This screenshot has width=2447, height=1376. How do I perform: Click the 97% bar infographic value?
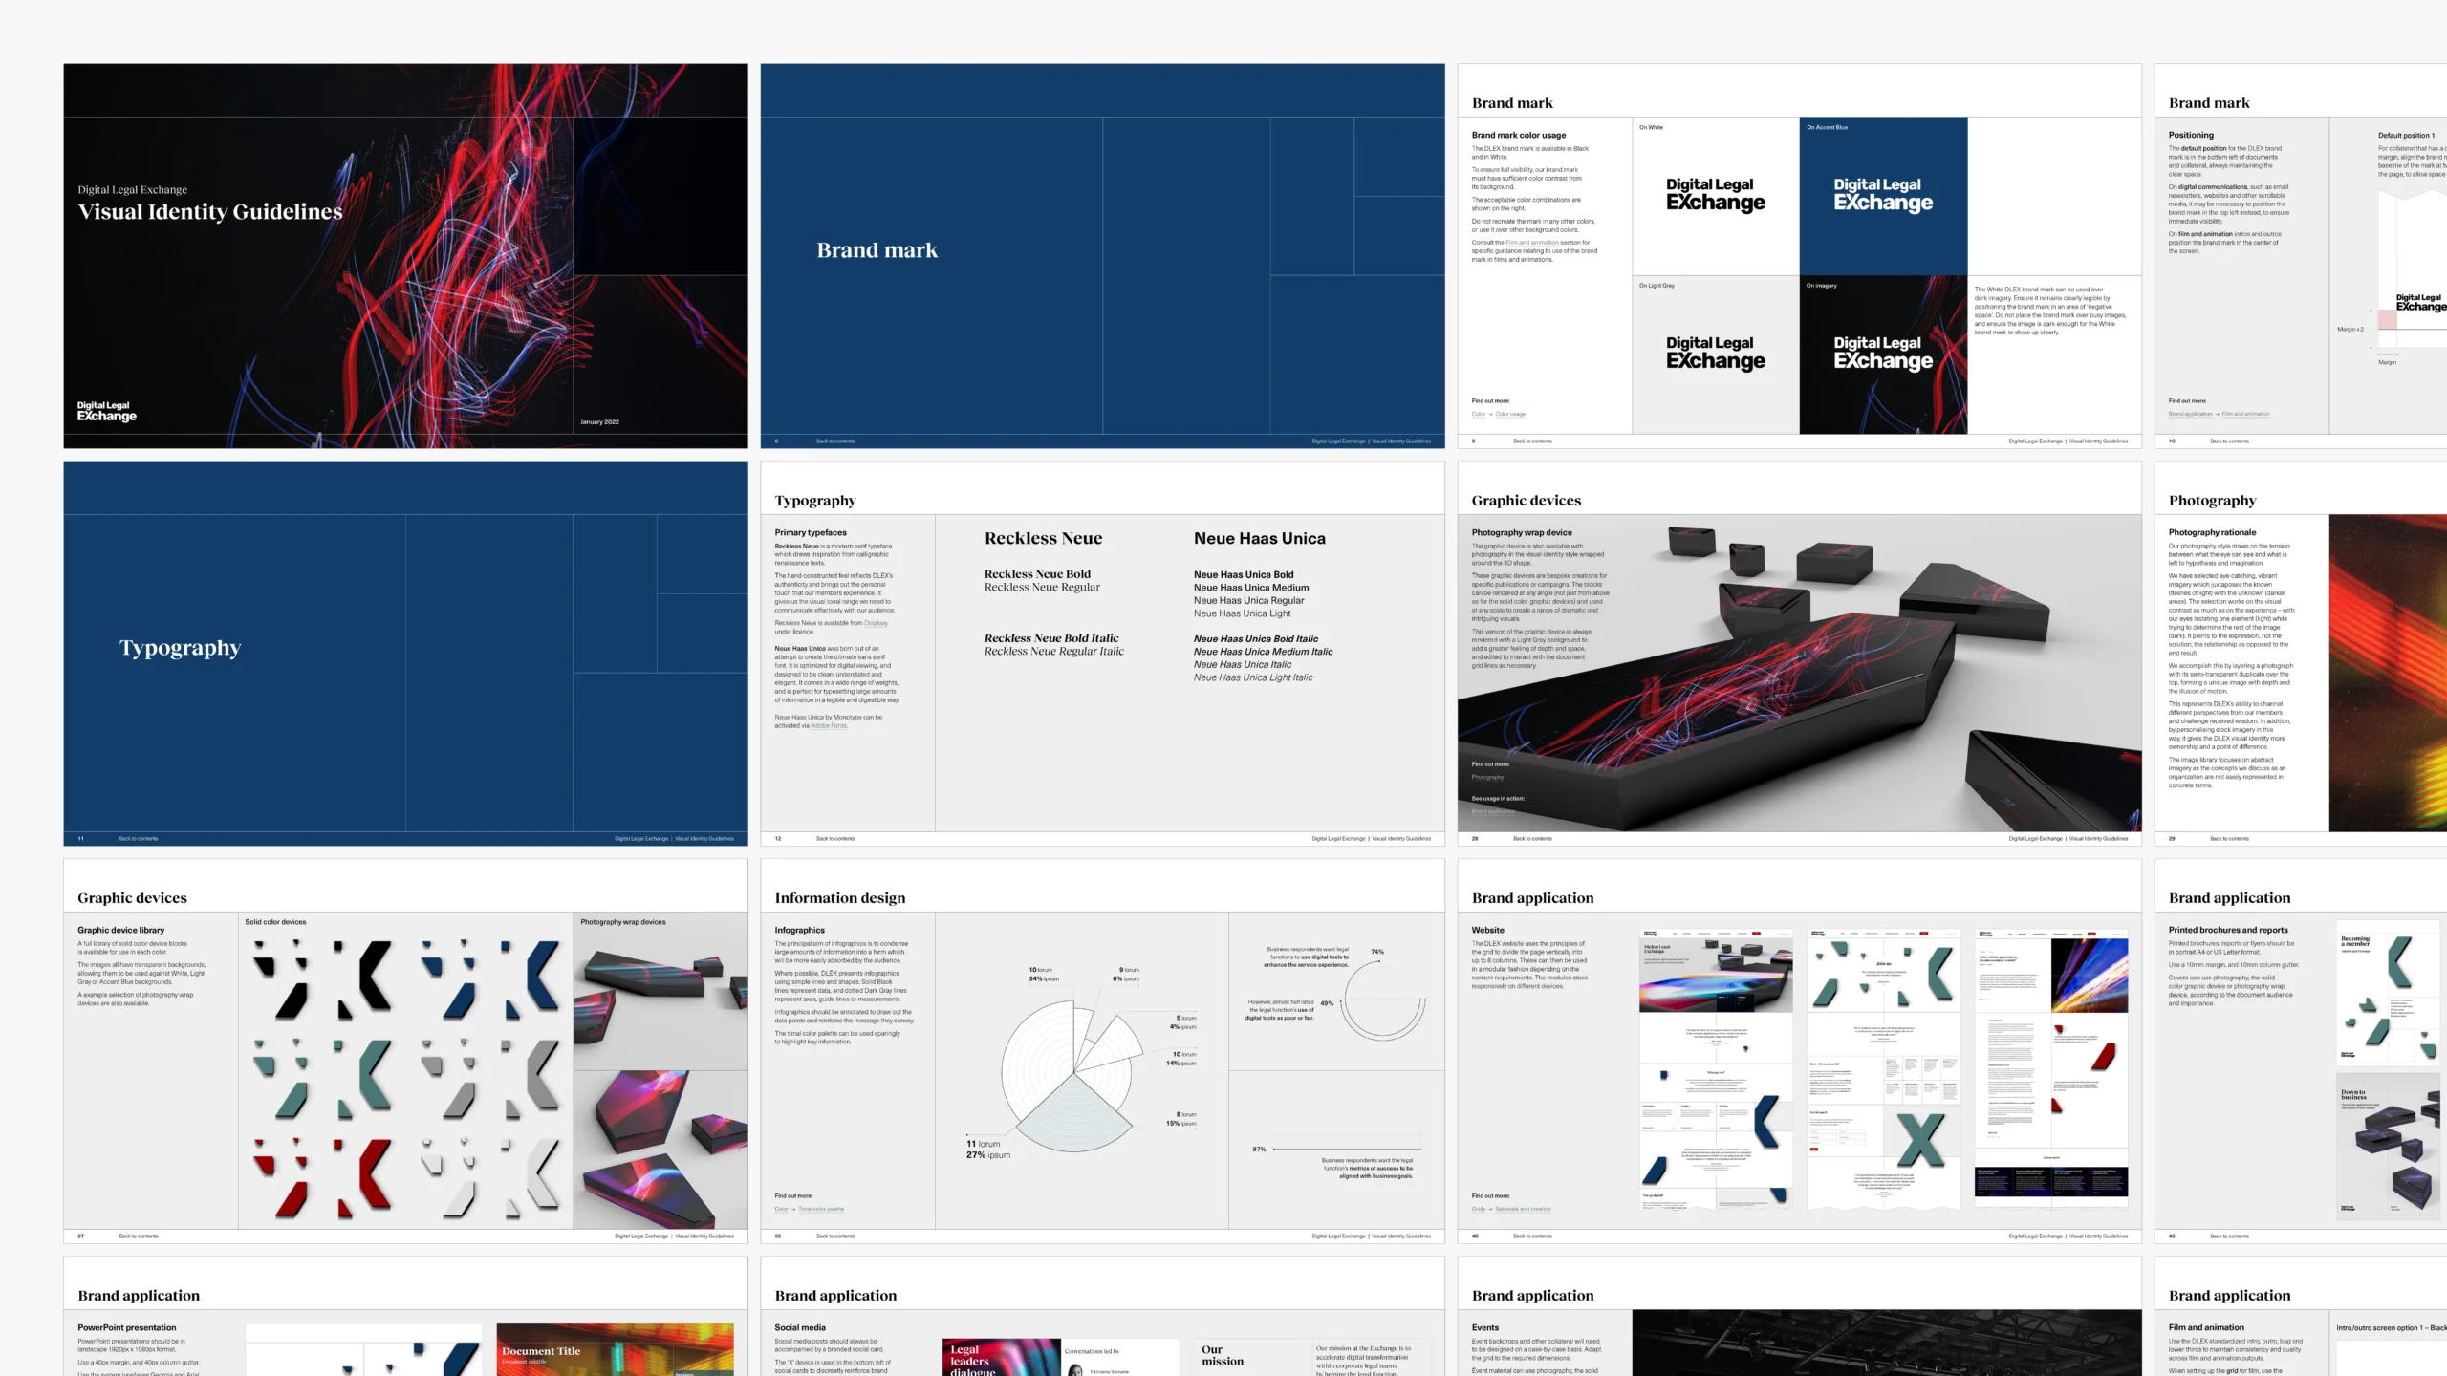tap(1259, 1150)
